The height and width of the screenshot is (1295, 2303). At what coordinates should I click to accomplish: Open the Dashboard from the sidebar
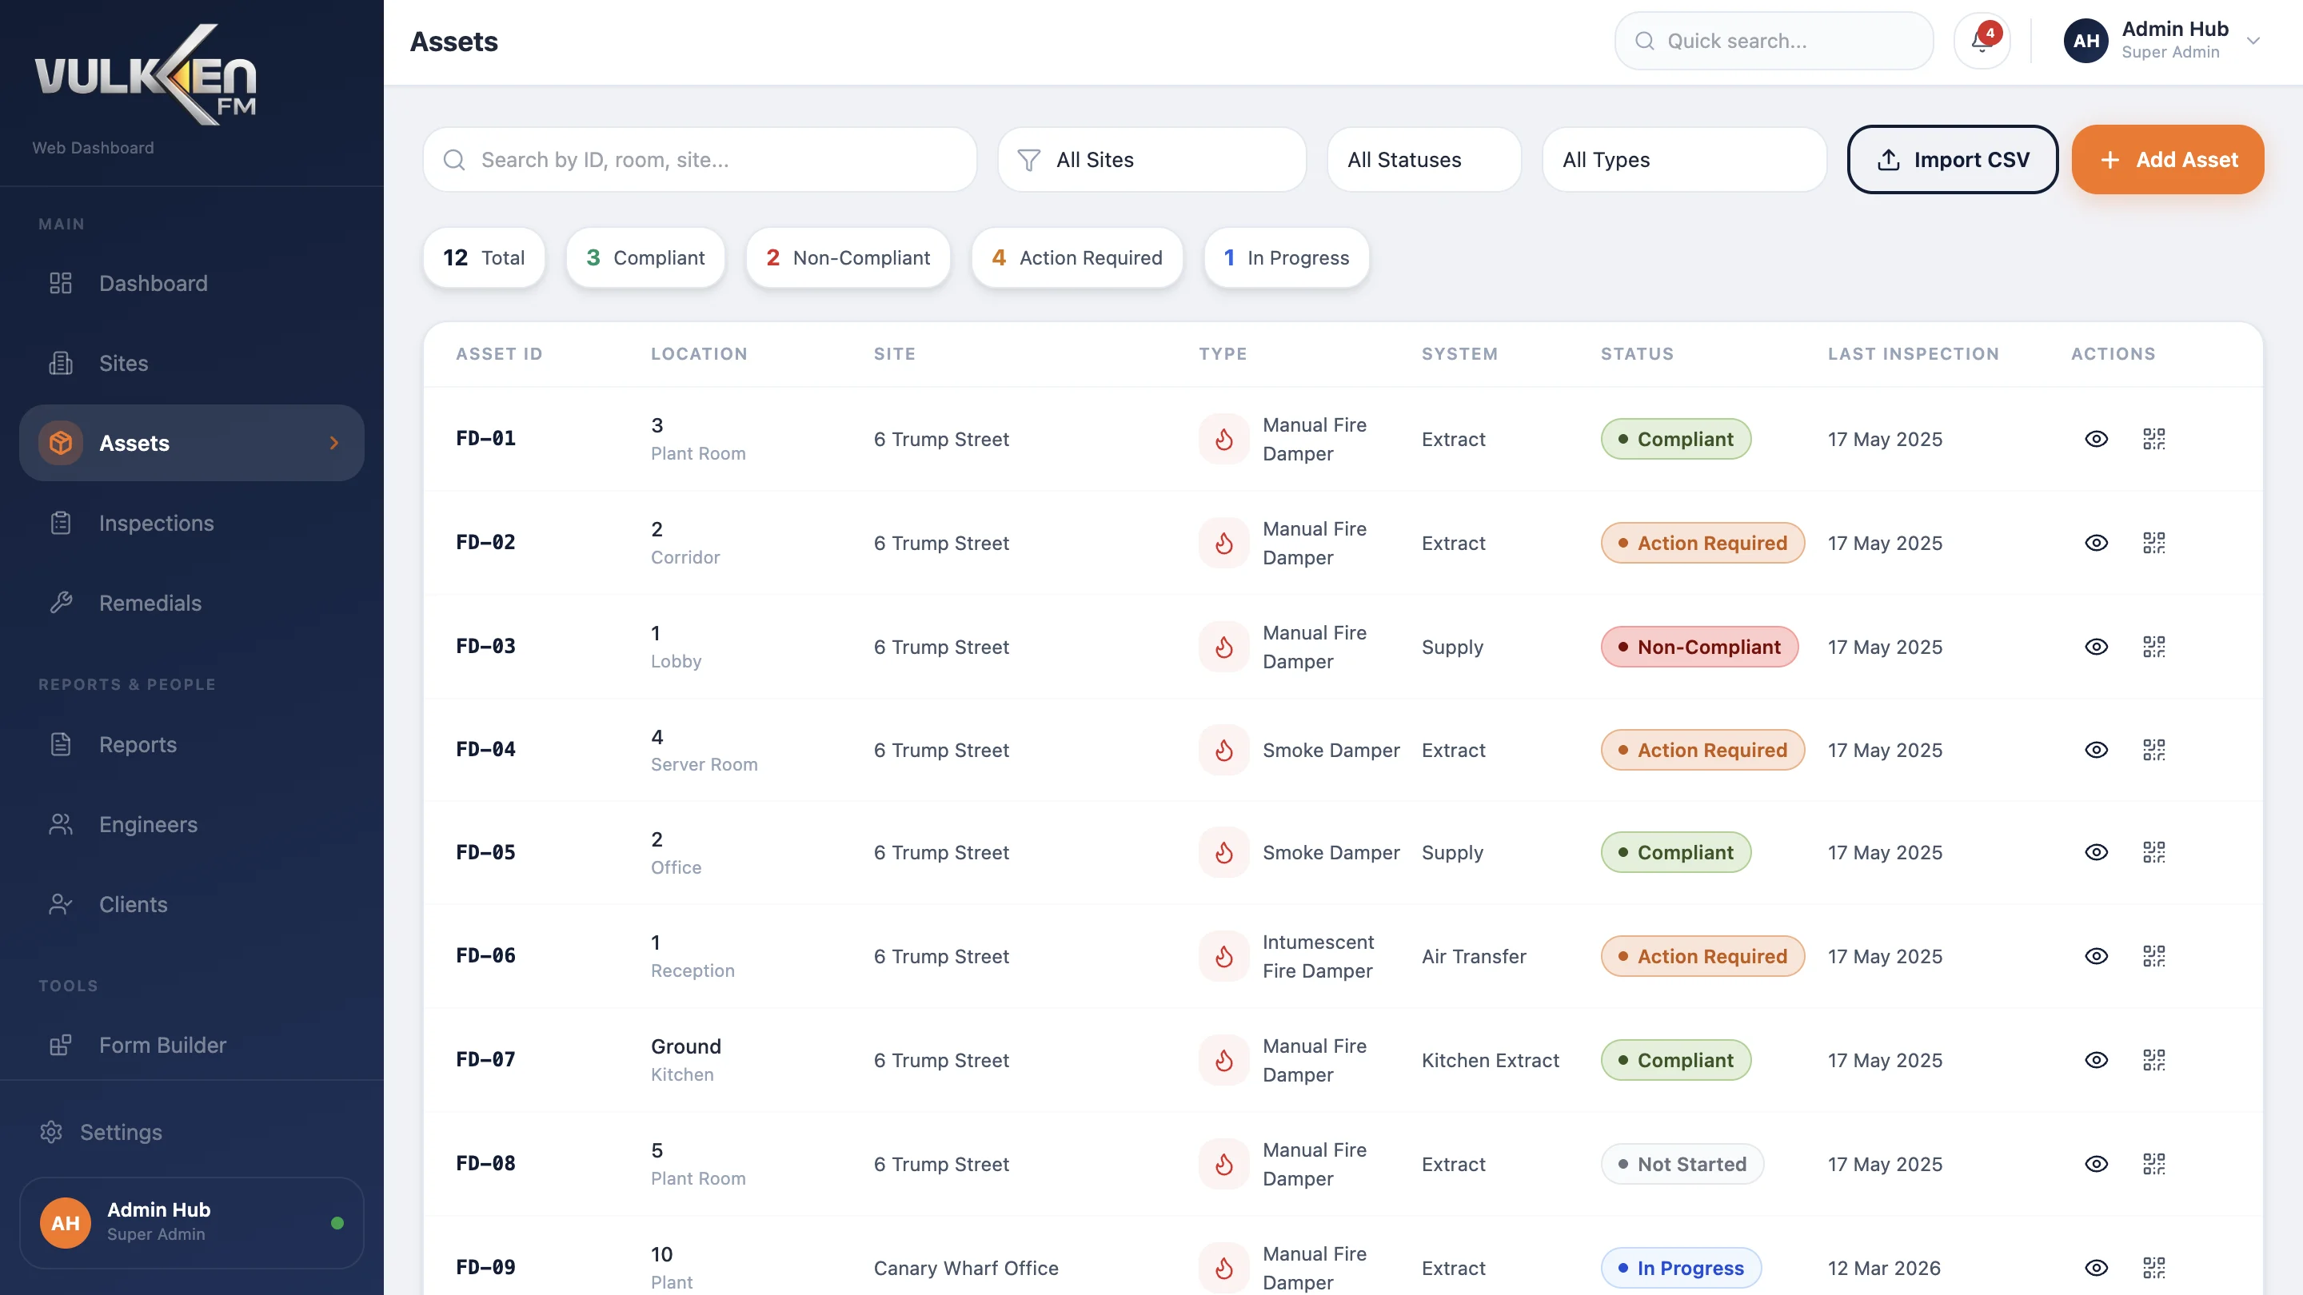point(152,283)
